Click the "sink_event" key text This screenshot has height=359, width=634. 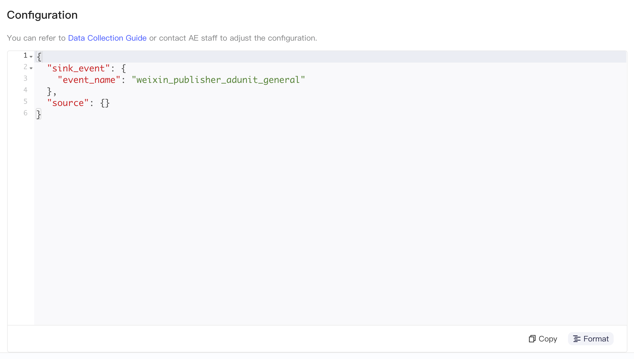(78, 68)
